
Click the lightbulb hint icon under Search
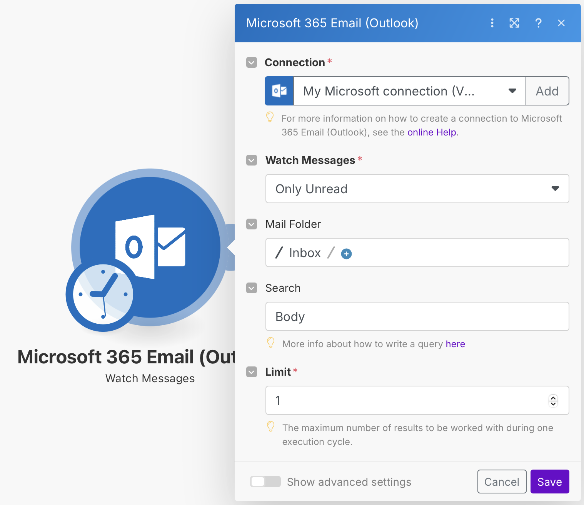point(271,343)
